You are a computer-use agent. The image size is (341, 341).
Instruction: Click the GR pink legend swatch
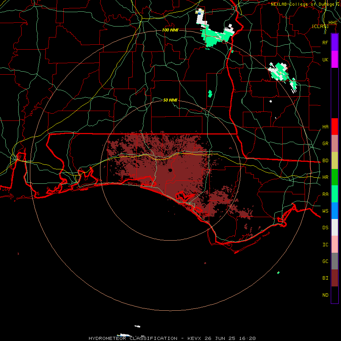(335, 143)
